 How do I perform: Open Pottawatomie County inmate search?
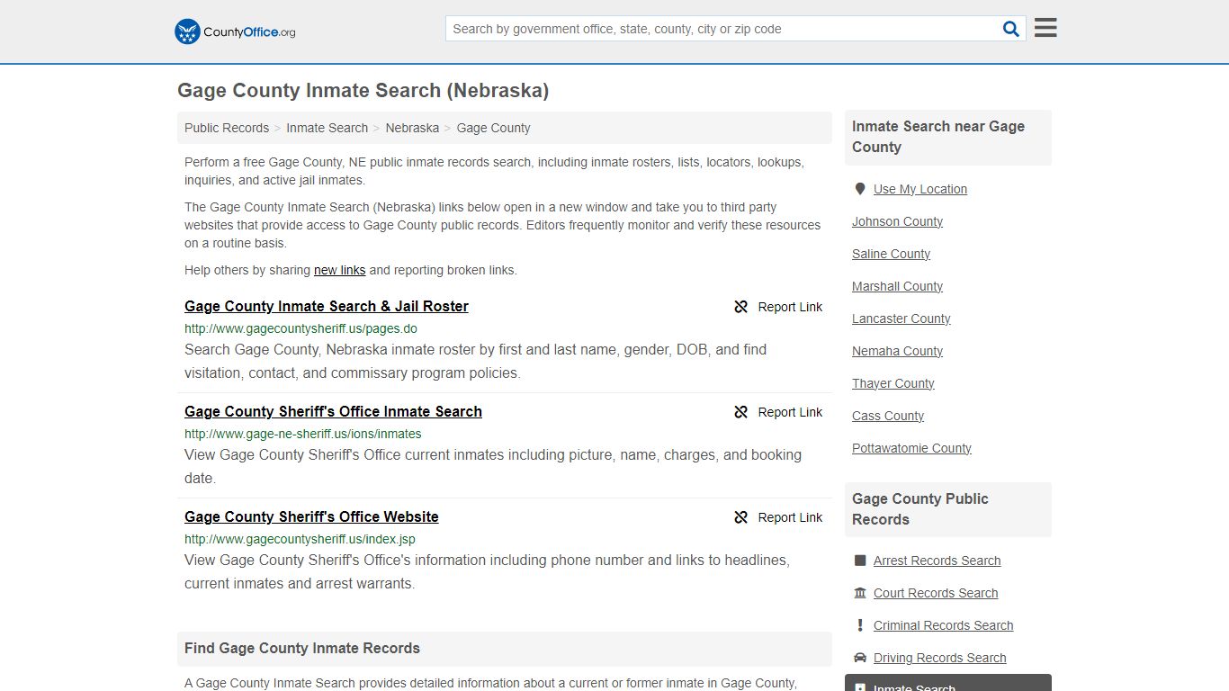click(x=911, y=448)
